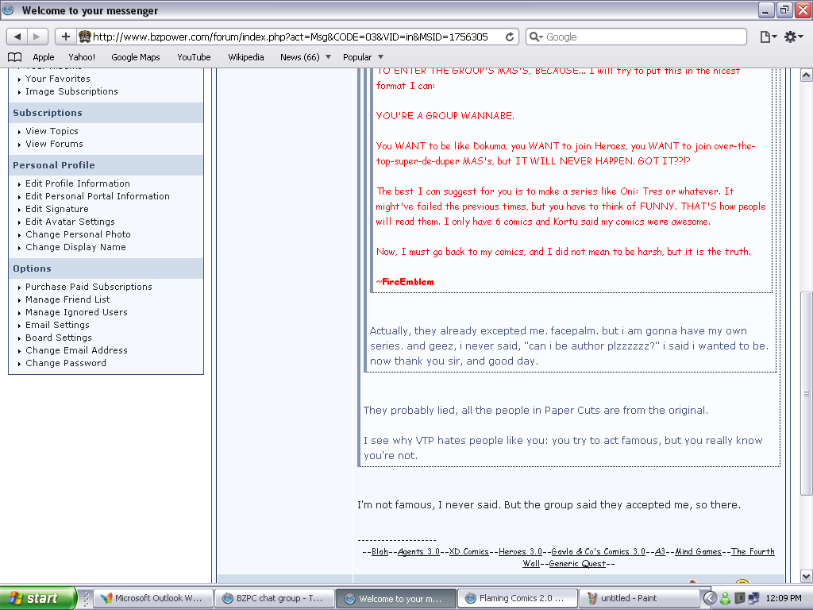
Task: Go back with the browser back arrow
Action: click(17, 37)
